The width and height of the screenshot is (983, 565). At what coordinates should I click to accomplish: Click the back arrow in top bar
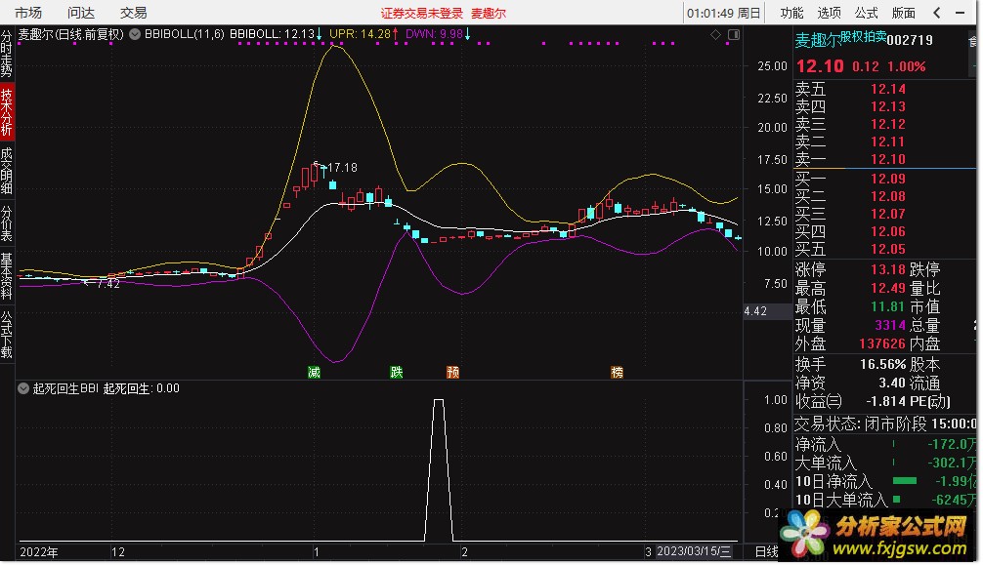(x=937, y=13)
